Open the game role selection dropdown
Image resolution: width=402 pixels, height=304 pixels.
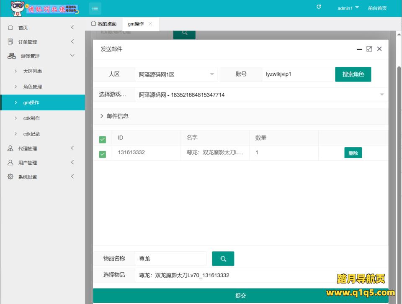pyautogui.click(x=260, y=95)
